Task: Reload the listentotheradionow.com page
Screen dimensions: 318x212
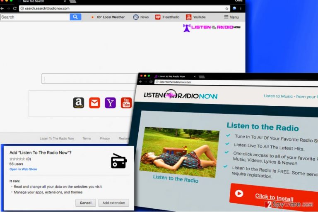Action: [x=151, y=82]
